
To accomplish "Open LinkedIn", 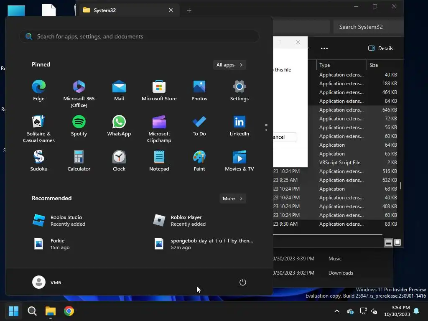I will coord(239,126).
